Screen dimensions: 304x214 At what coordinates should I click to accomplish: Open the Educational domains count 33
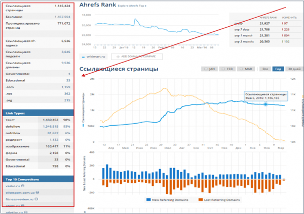click(68, 80)
